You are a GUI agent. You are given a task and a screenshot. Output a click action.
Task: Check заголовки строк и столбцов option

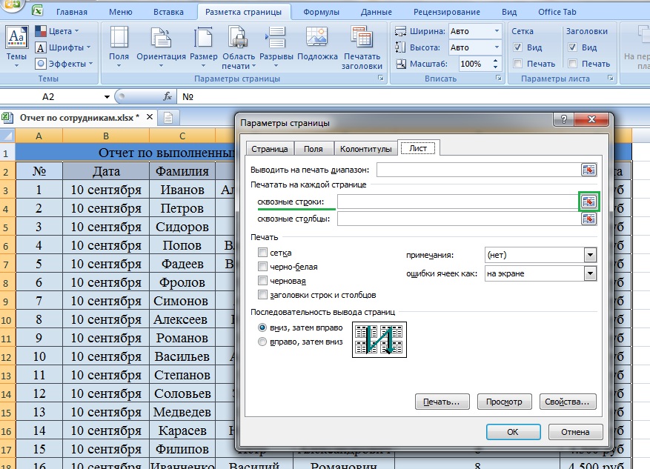point(262,295)
